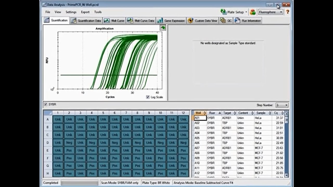Image resolution: width=333 pixels, height=187 pixels.
Task: Open the Custom Data View tab
Action: [x=203, y=21]
